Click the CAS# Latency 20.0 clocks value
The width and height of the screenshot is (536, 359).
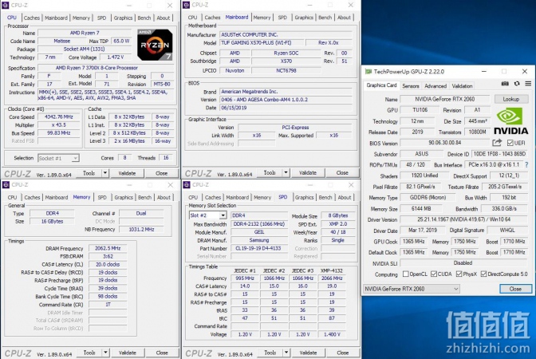[x=108, y=264]
